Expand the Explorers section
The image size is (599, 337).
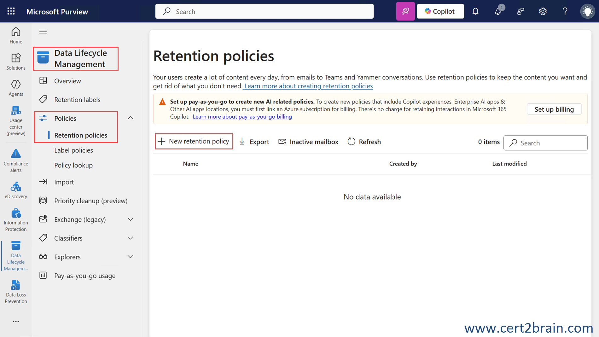click(130, 257)
